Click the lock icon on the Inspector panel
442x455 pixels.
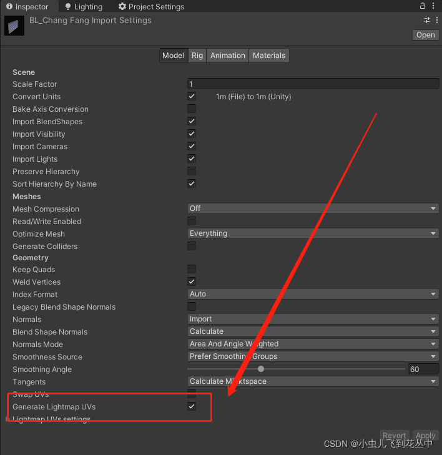coord(423,6)
